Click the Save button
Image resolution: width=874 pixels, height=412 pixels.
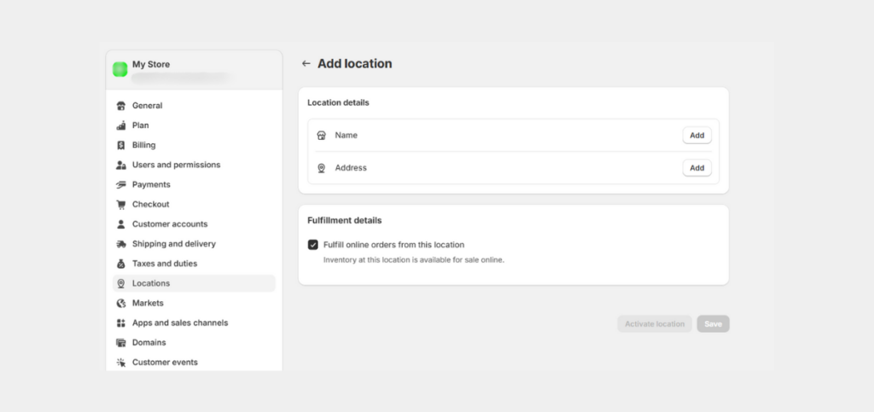[x=713, y=324]
